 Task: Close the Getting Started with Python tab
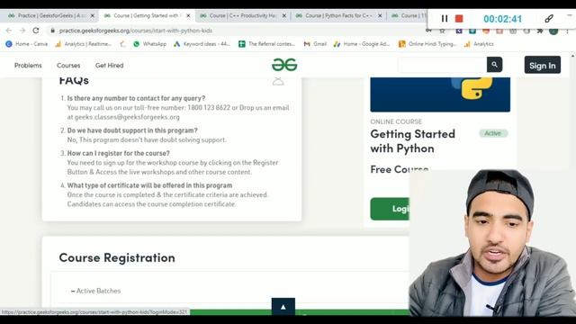[x=188, y=16]
